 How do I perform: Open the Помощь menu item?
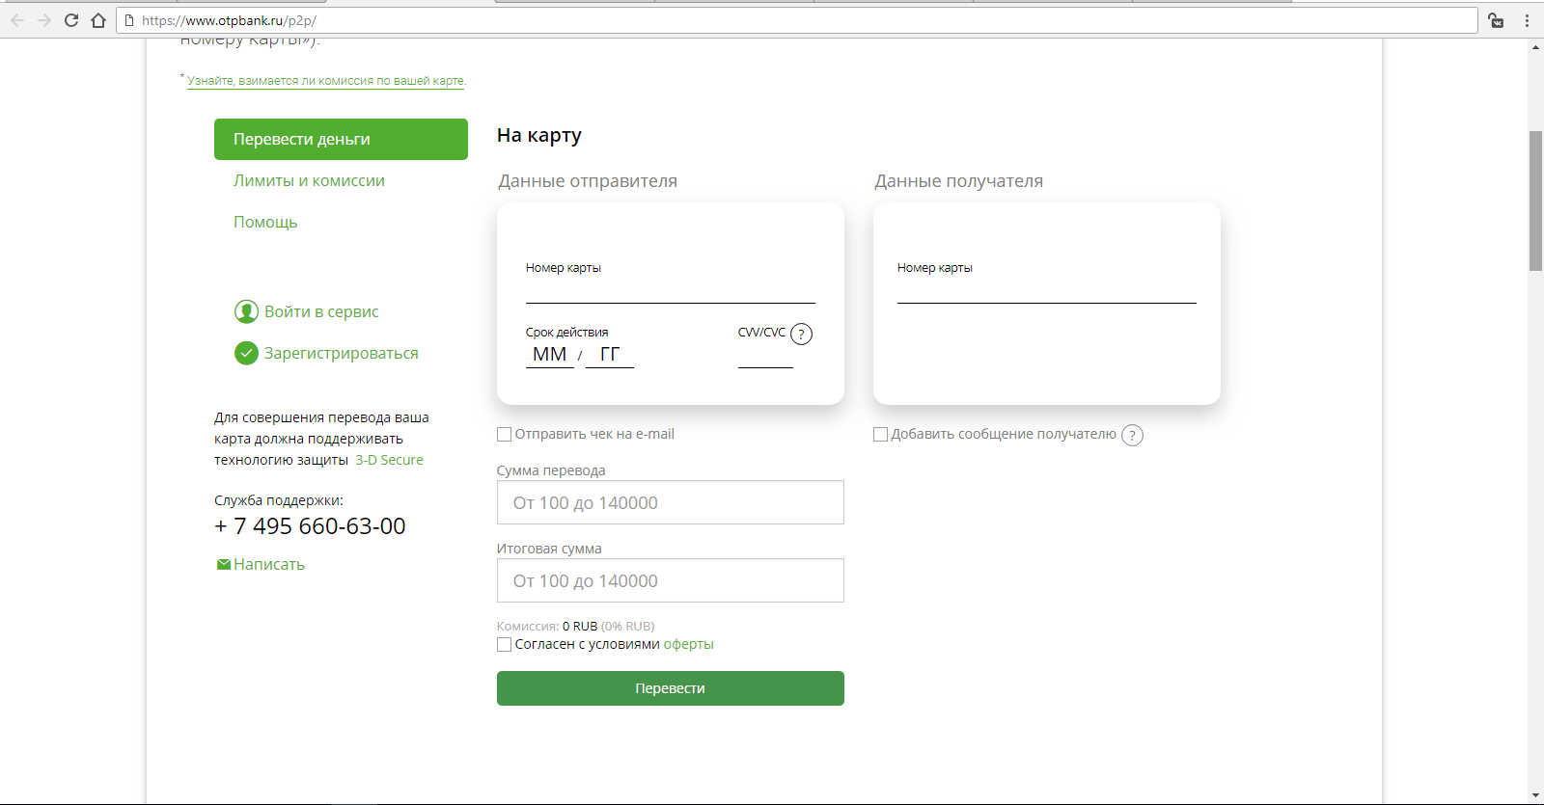(x=265, y=223)
